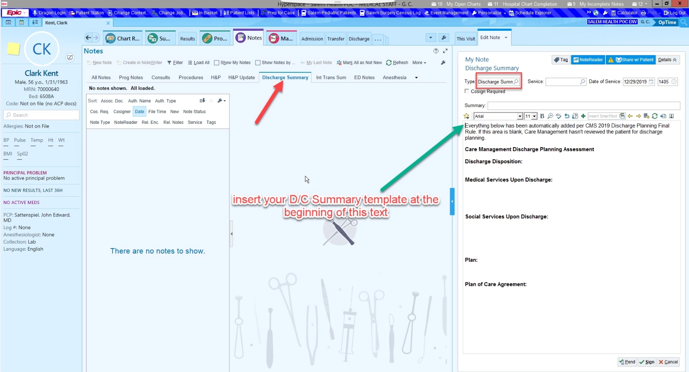Screen dimensions: 689x372
Task: Select the H&P Update tab
Action: tap(241, 78)
